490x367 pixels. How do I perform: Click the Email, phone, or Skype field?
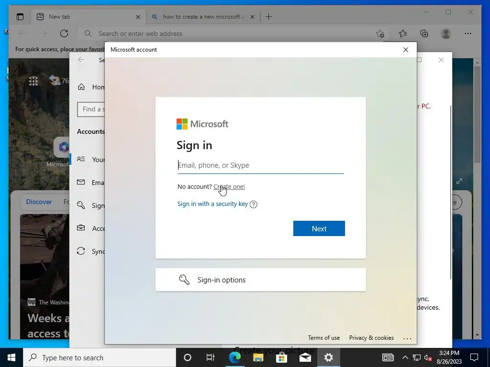pyautogui.click(x=261, y=165)
